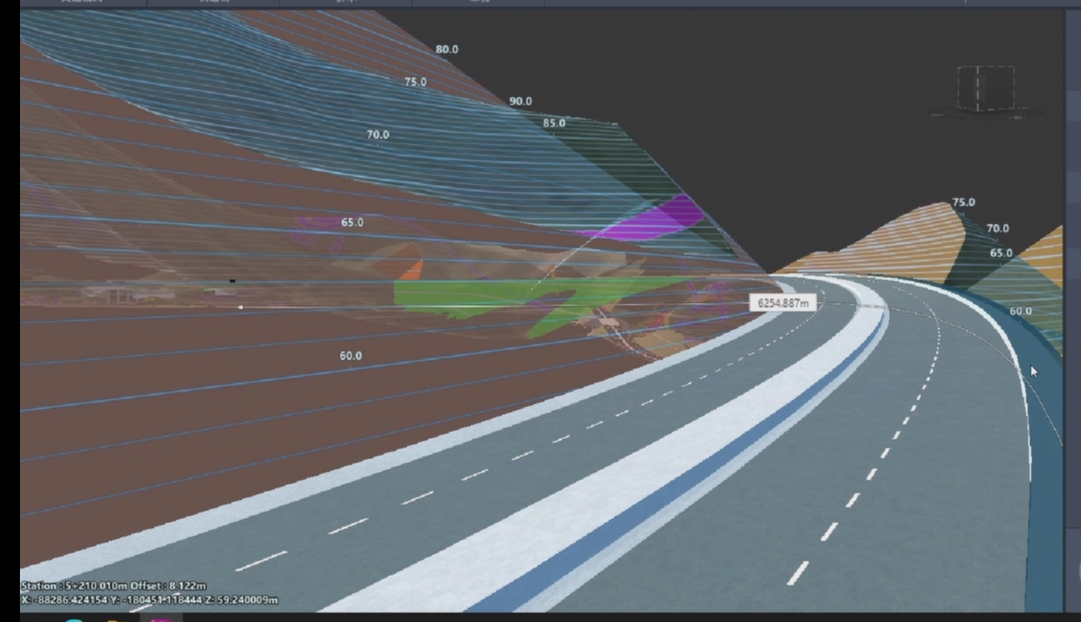The image size is (1081, 622).
Task: Click the 60.0 contour label near right edge
Action: (x=1020, y=311)
